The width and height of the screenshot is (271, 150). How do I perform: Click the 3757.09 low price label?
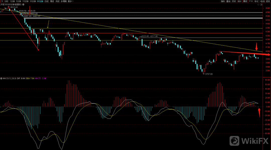pos(209,74)
